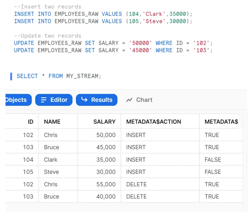
Task: Click the FALSE cell in Clark's row
Action: (213, 160)
